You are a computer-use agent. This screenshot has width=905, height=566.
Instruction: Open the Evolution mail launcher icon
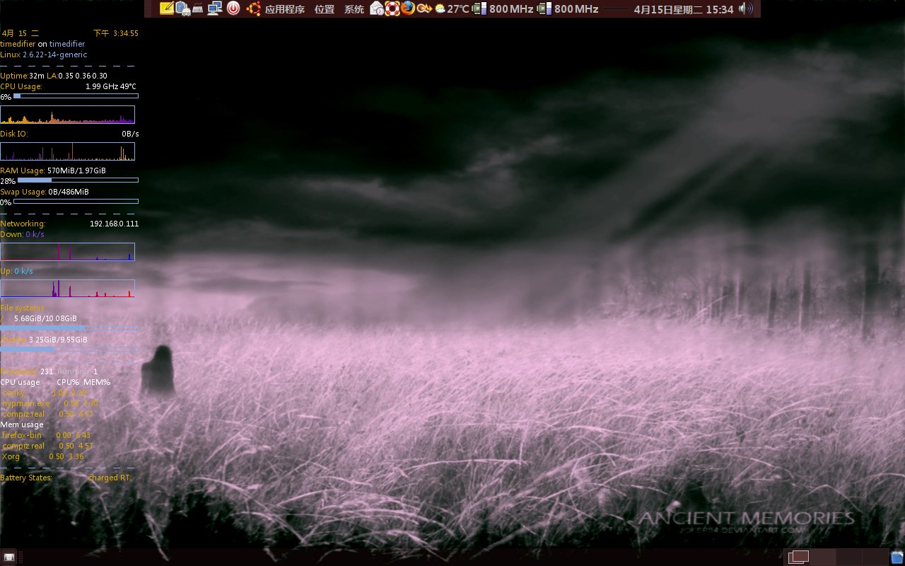point(377,8)
